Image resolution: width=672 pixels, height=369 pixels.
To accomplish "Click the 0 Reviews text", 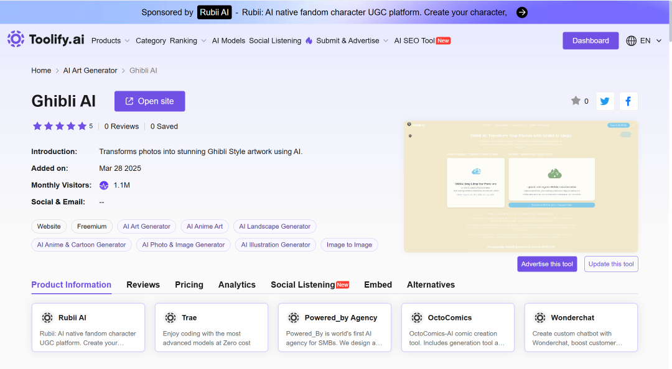I will click(122, 126).
